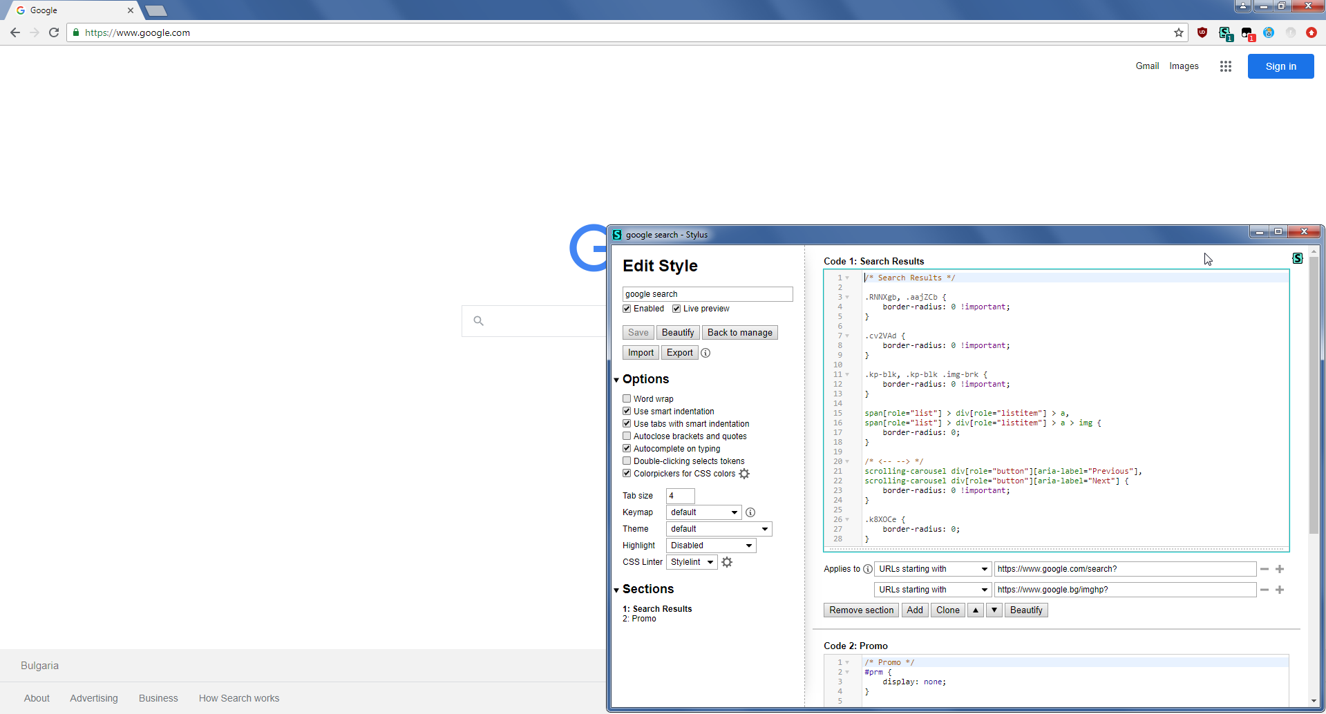Open the URLs starting with dropdown
Image resolution: width=1326 pixels, height=714 pixels.
[932, 569]
